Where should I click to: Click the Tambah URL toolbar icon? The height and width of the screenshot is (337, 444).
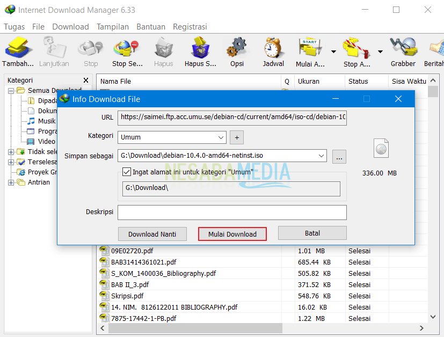coord(18,48)
